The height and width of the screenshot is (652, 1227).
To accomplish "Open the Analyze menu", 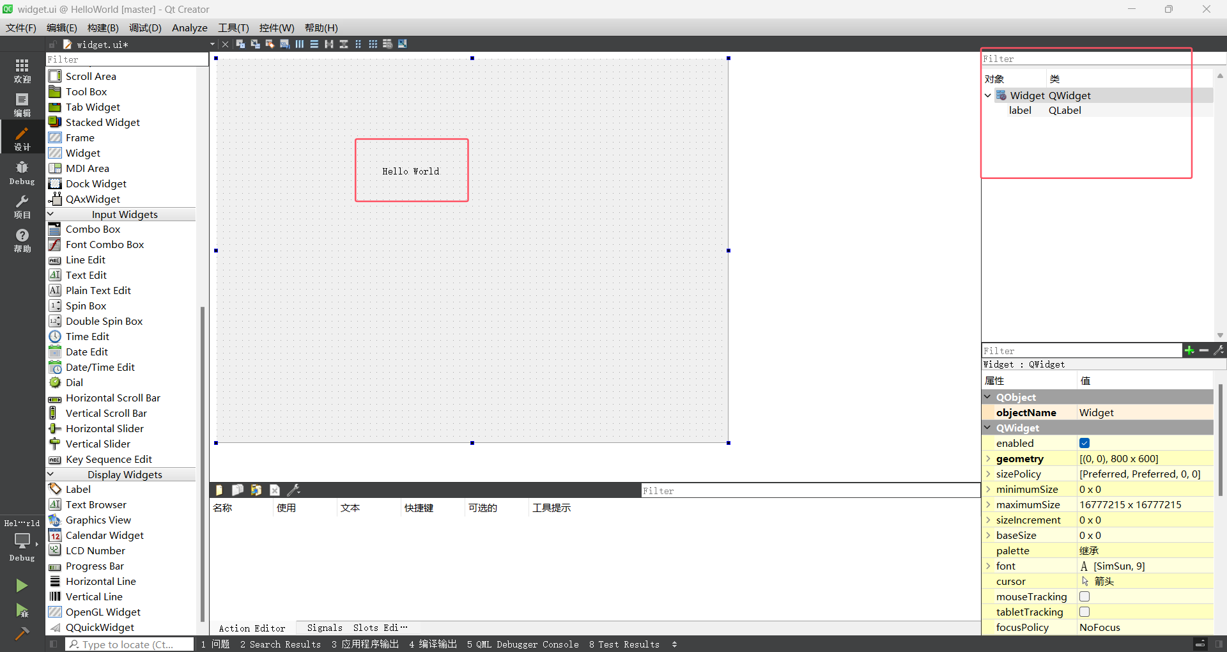I will click(x=190, y=27).
